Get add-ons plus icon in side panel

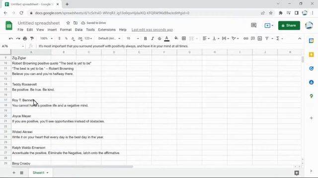click(312, 118)
